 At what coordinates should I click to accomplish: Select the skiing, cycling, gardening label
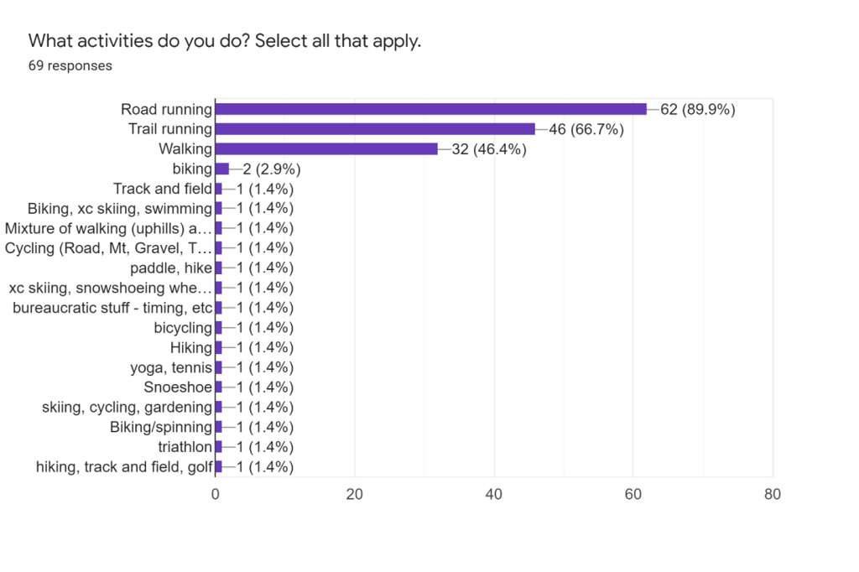point(127,408)
